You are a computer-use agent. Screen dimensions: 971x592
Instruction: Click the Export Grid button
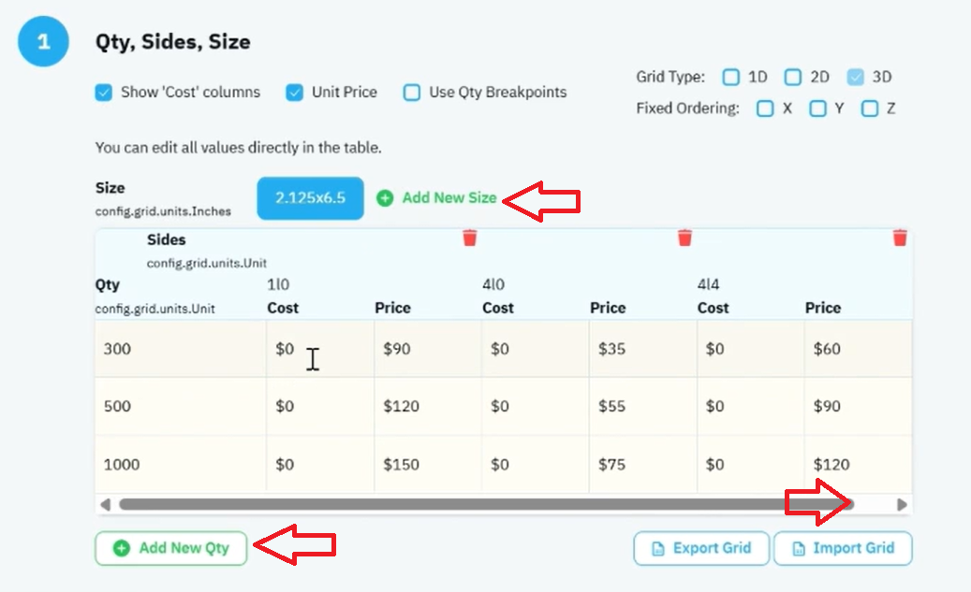click(x=701, y=549)
